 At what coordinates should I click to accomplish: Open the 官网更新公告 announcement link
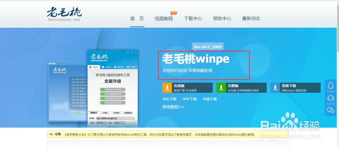[x=160, y=134]
